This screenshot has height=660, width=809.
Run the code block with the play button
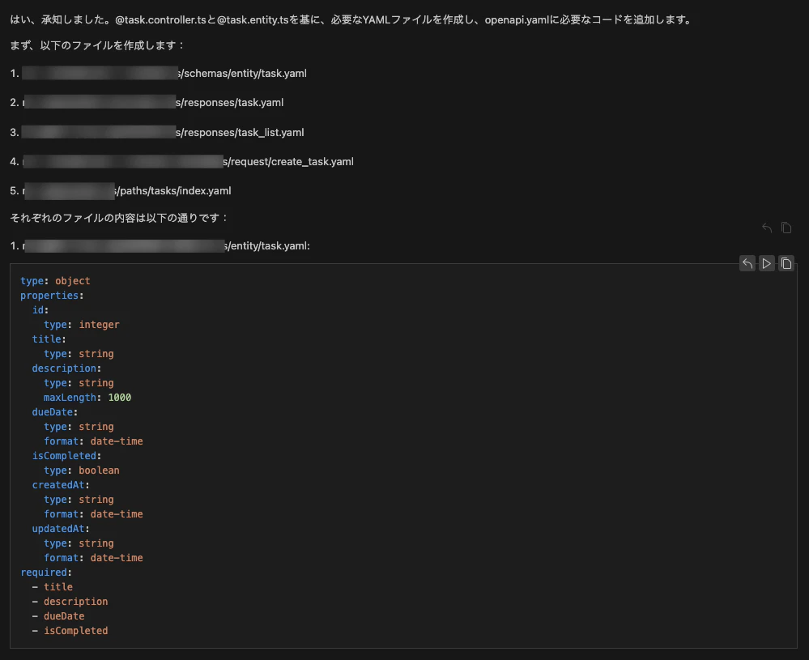pyautogui.click(x=767, y=263)
